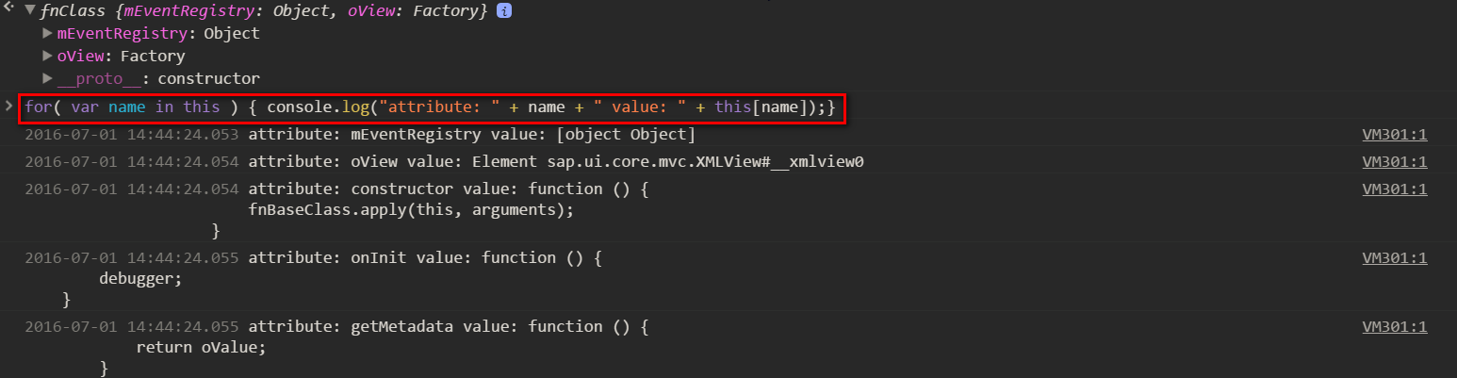Open VM301:1 link for getMetadata log
This screenshot has width=1457, height=378.
tap(1395, 326)
